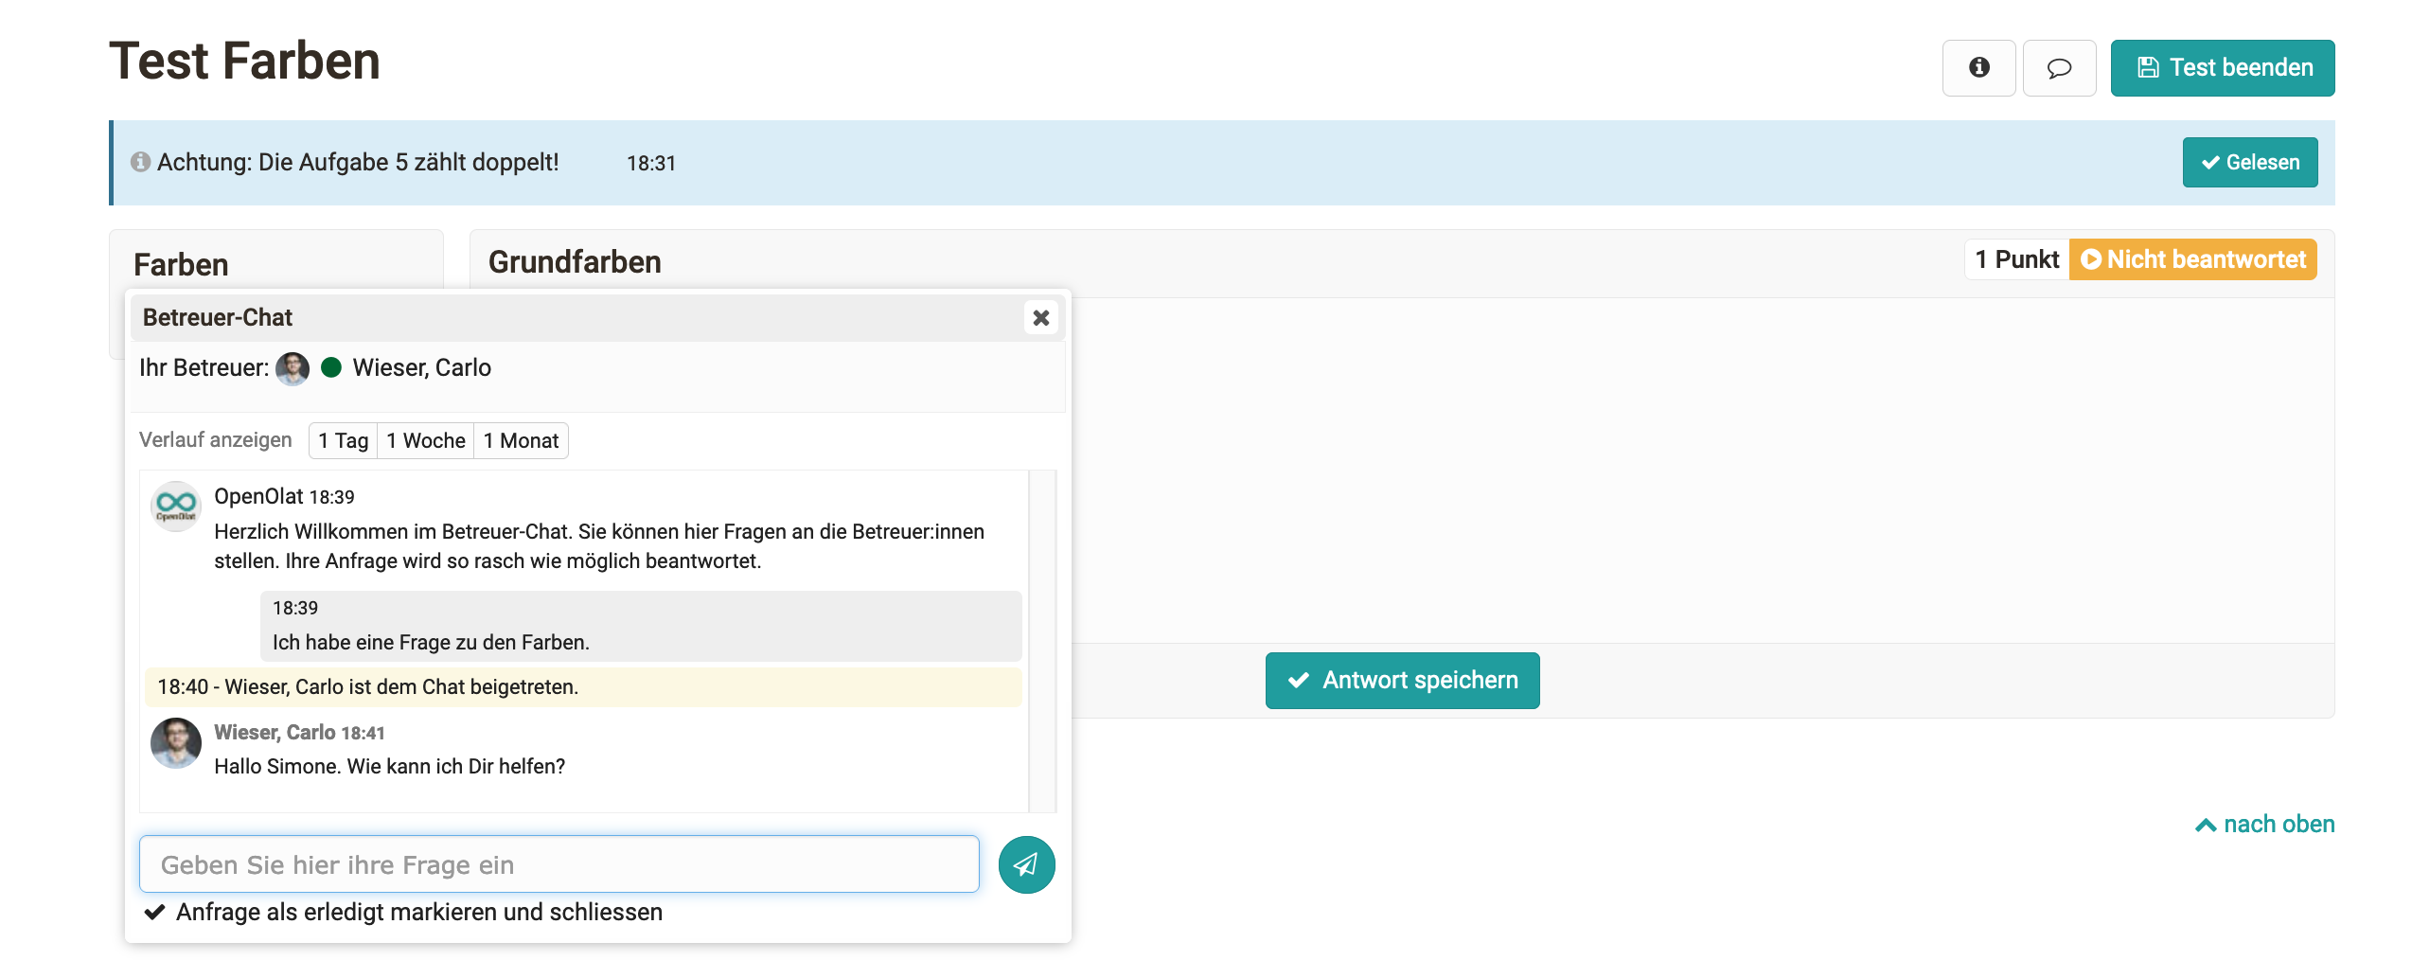Screen dimensions: 2412x960
Task: Open the chat speech bubble icon
Action: (x=2059, y=68)
